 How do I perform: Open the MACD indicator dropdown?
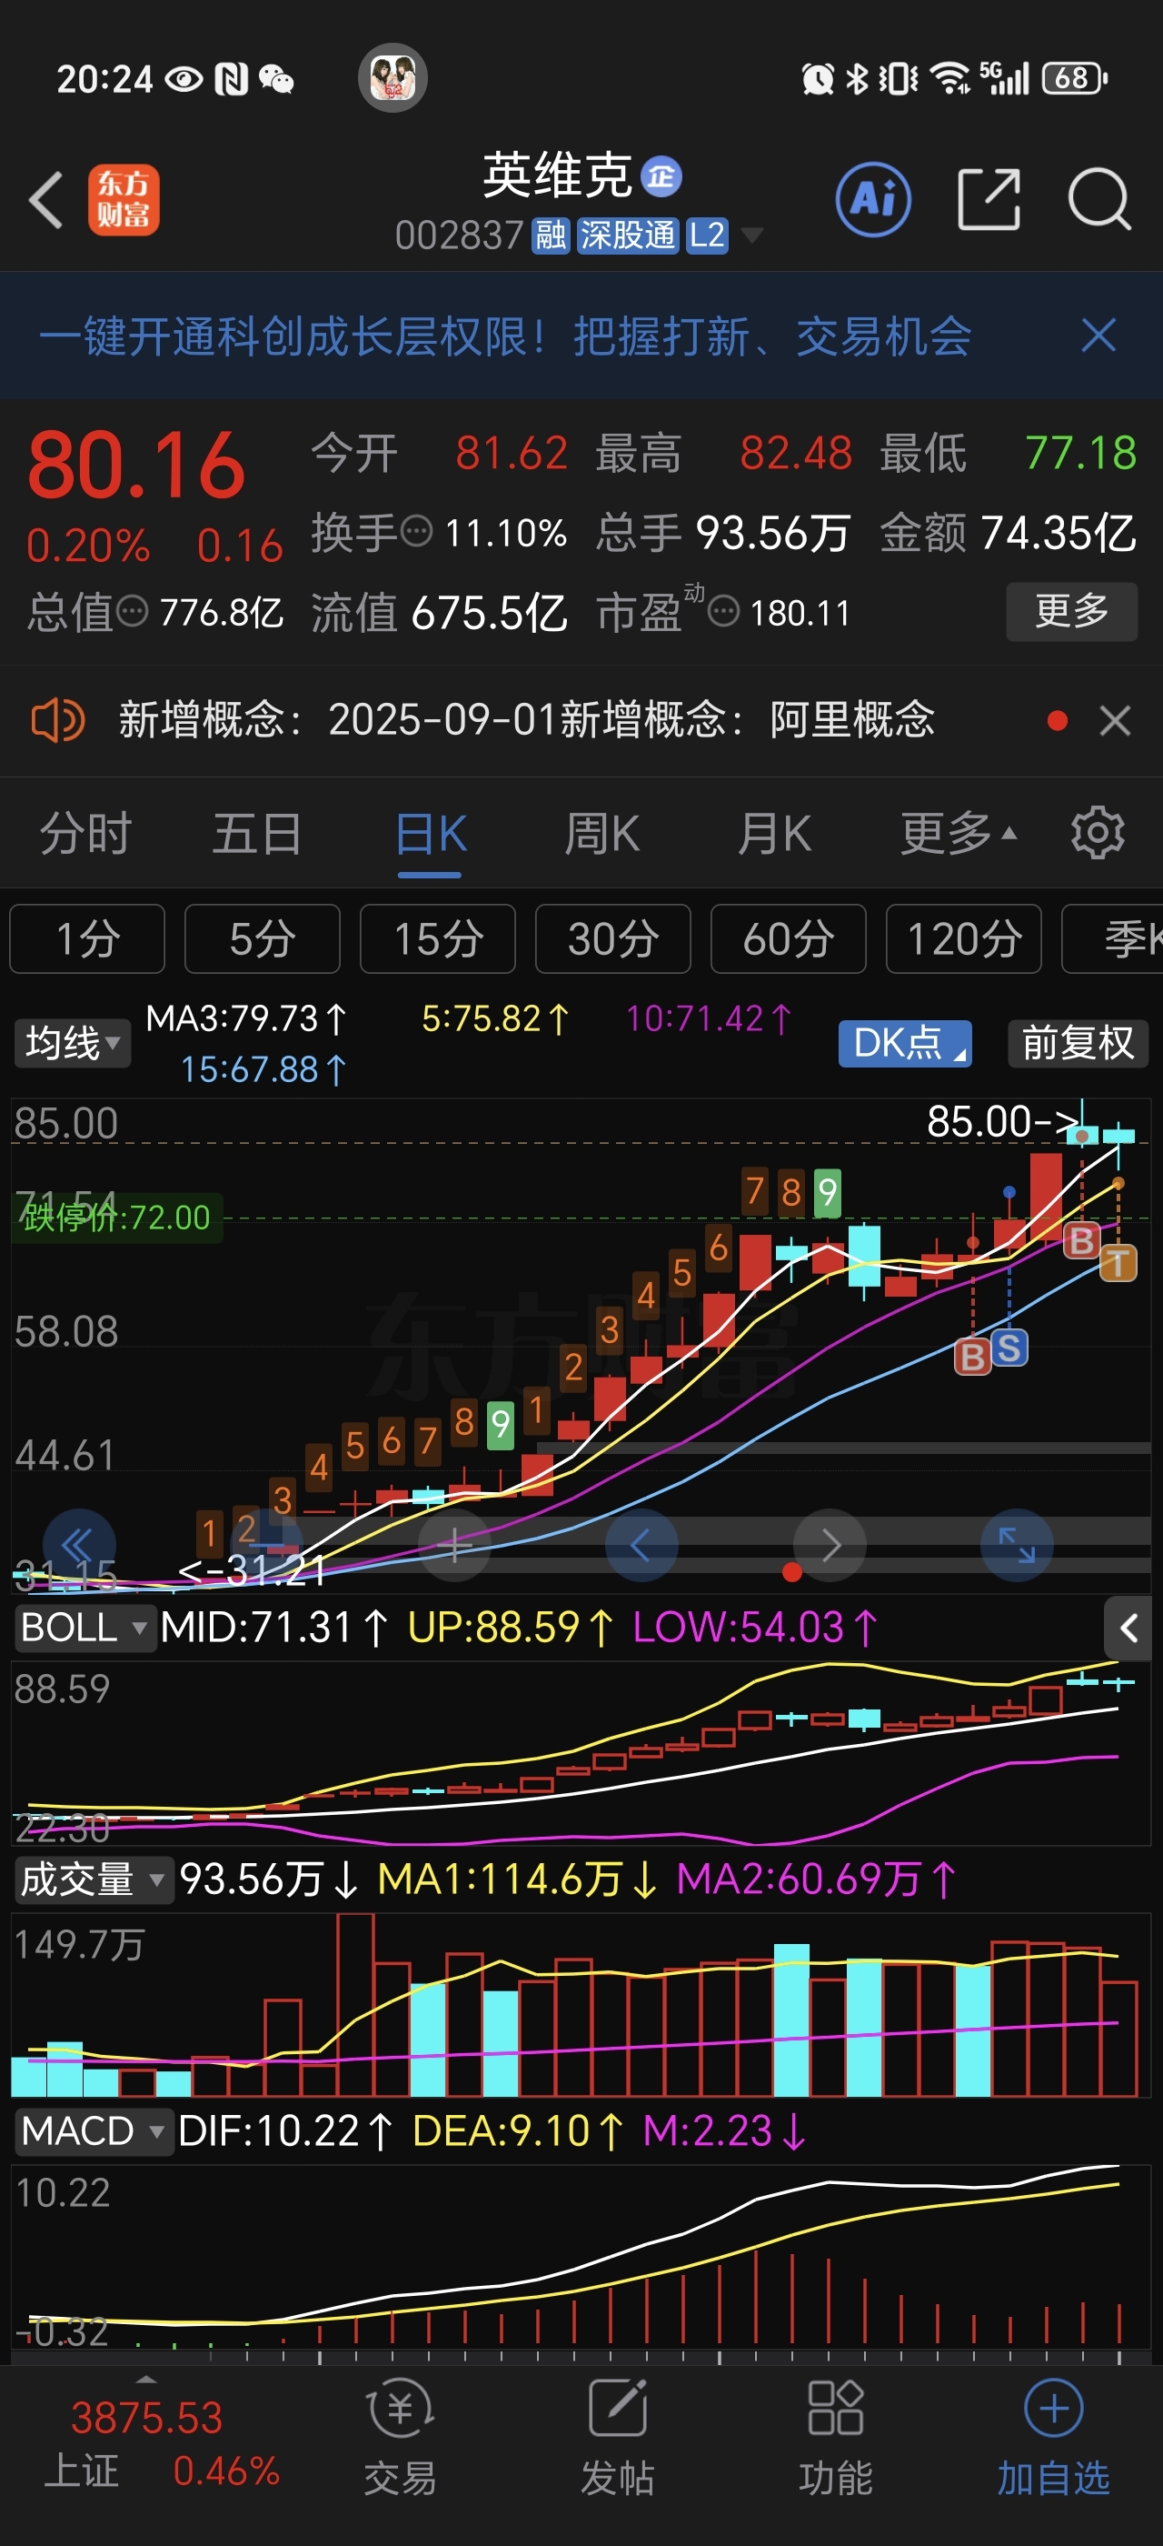pyautogui.click(x=94, y=2130)
